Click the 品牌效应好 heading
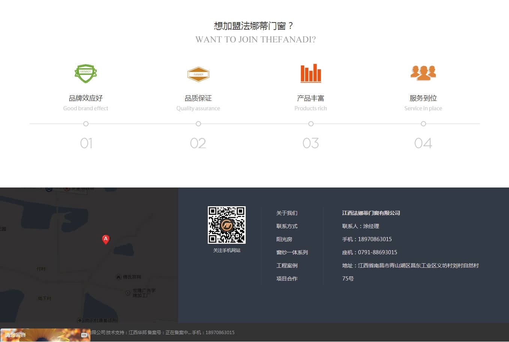Viewport: 509px width, 342px height. (x=86, y=98)
